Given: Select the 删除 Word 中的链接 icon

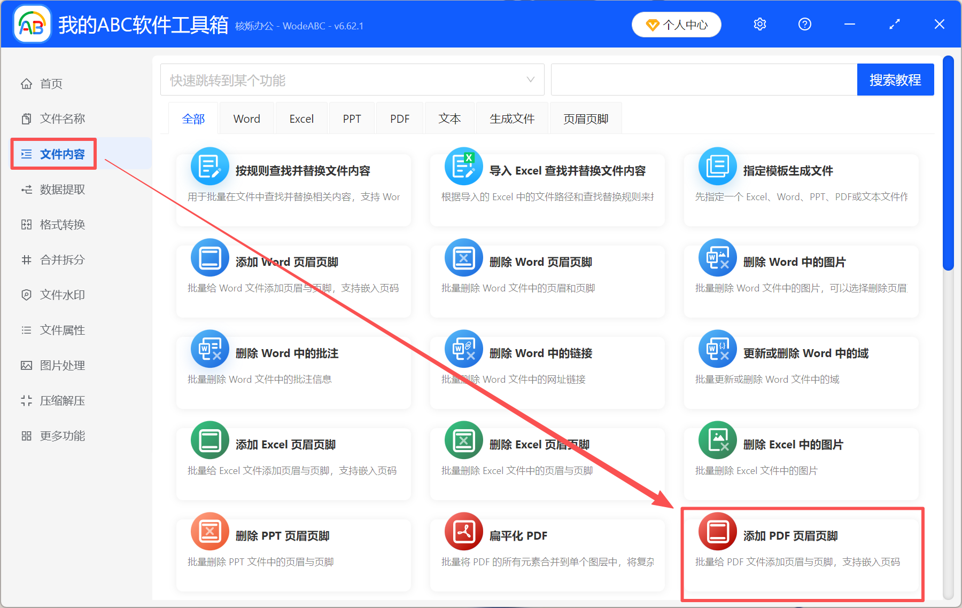Looking at the screenshot, I should click(463, 349).
